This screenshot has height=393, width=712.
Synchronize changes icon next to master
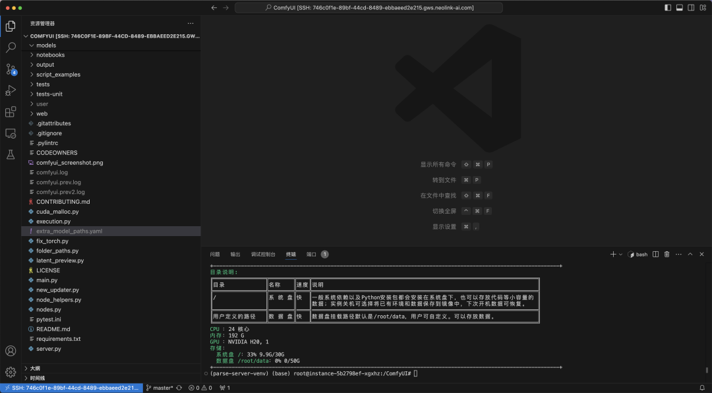[x=179, y=388]
